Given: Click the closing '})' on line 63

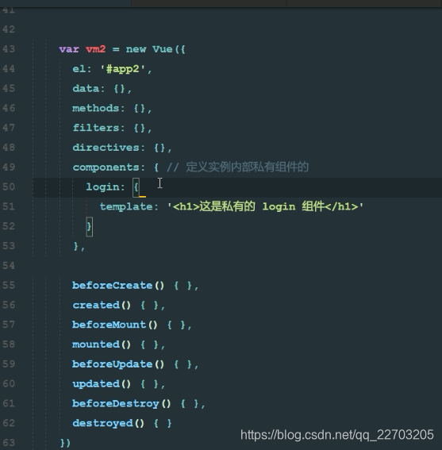Looking at the screenshot, I should pyautogui.click(x=65, y=443).
